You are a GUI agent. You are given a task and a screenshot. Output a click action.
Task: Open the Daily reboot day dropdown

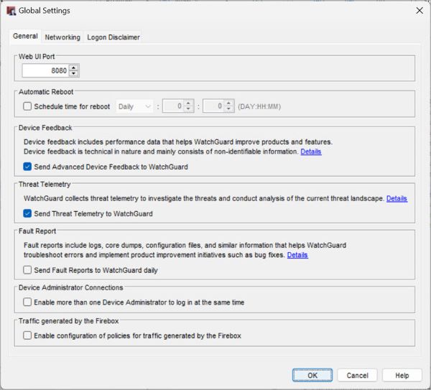click(135, 106)
